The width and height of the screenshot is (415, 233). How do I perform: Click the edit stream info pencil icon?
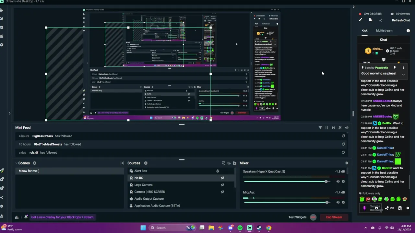pyautogui.click(x=360, y=20)
